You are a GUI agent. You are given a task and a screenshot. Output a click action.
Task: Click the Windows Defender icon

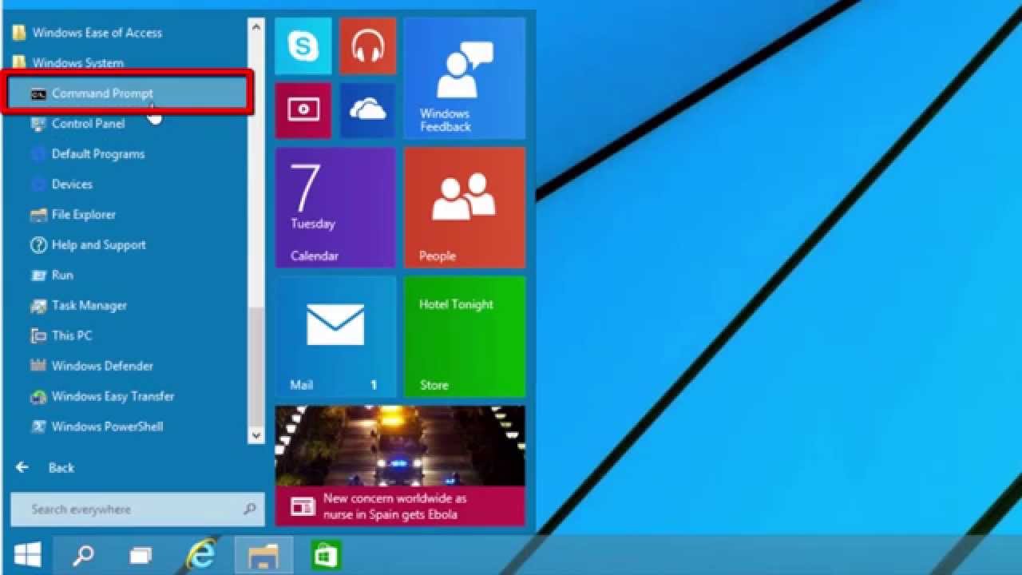pyautogui.click(x=38, y=366)
